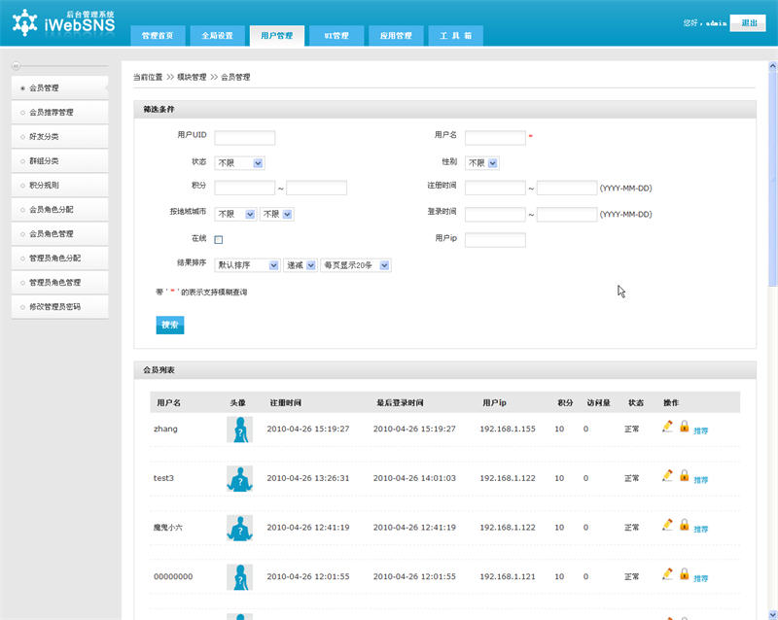Open the 每页显示20条 dropdown
This screenshot has height=620, width=778.
coord(356,265)
